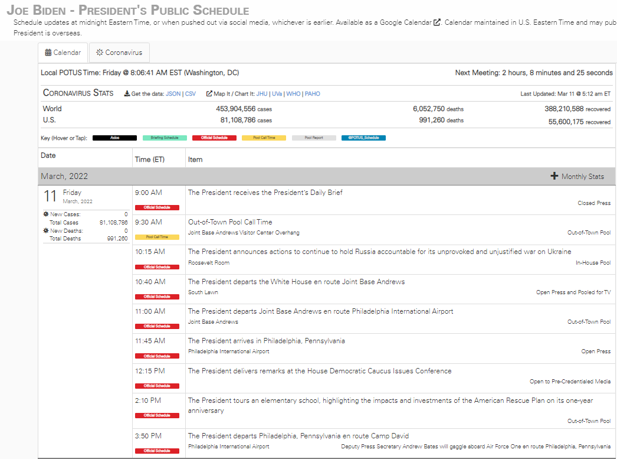Select the blue @POTUS_Schedule key swatch
This screenshot has height=459, width=617.
363,138
